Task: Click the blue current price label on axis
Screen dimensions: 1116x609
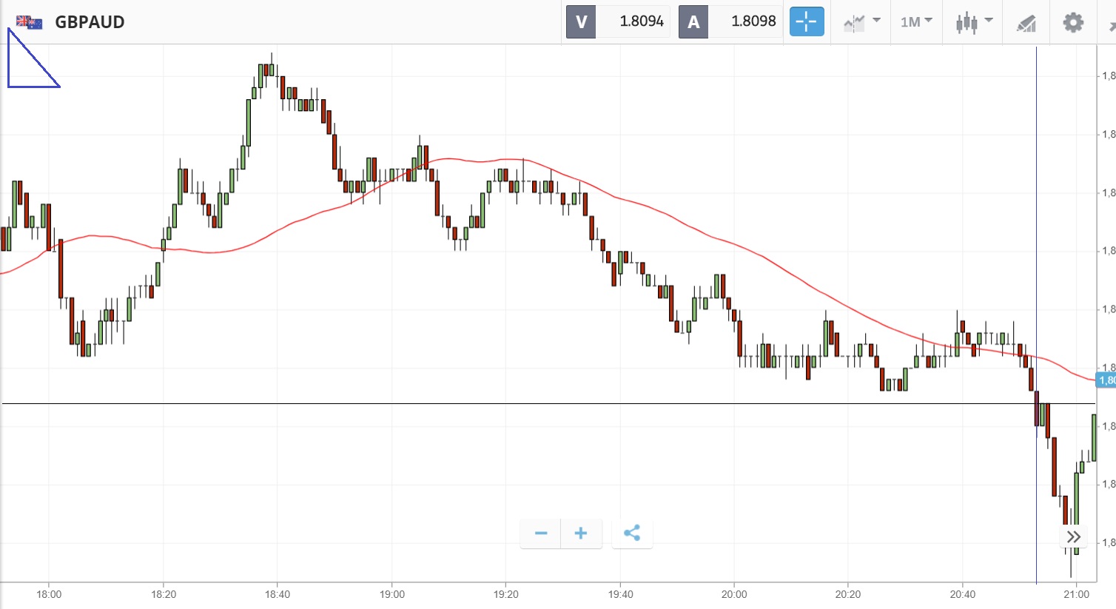Action: point(1106,380)
